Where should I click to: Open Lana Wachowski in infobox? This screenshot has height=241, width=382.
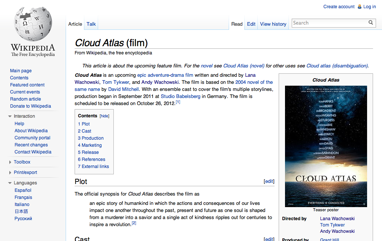[x=337, y=219]
